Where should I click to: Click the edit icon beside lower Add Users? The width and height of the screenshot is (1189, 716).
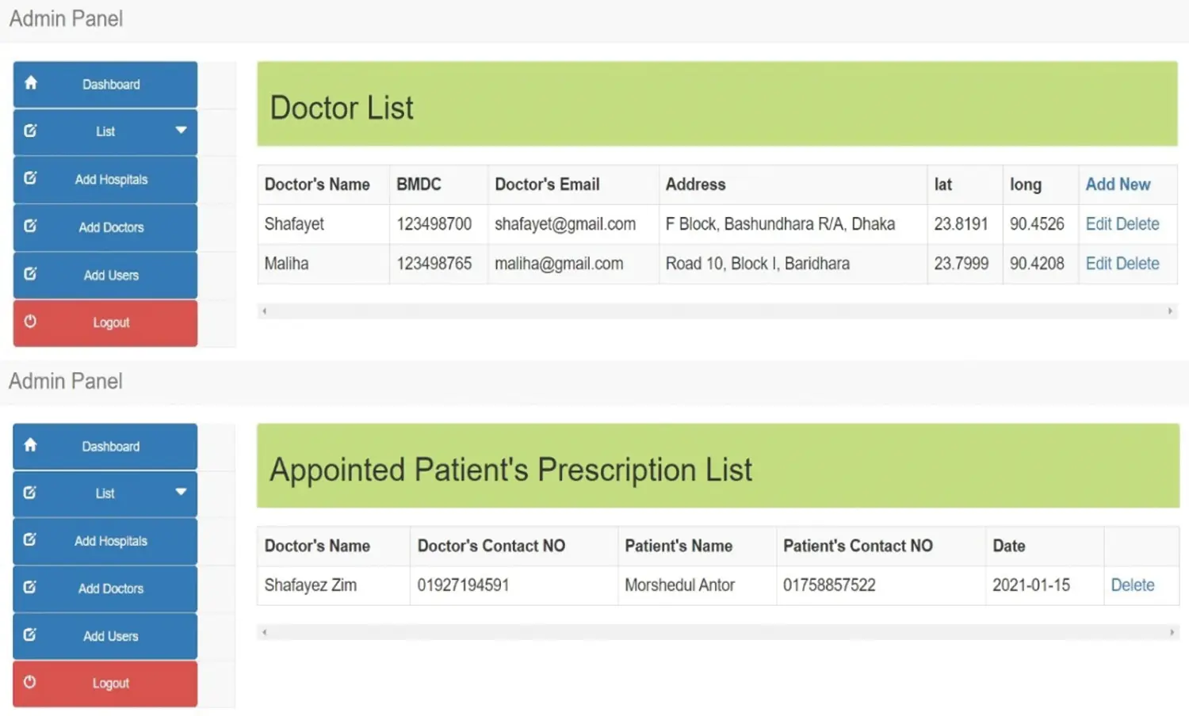30,634
